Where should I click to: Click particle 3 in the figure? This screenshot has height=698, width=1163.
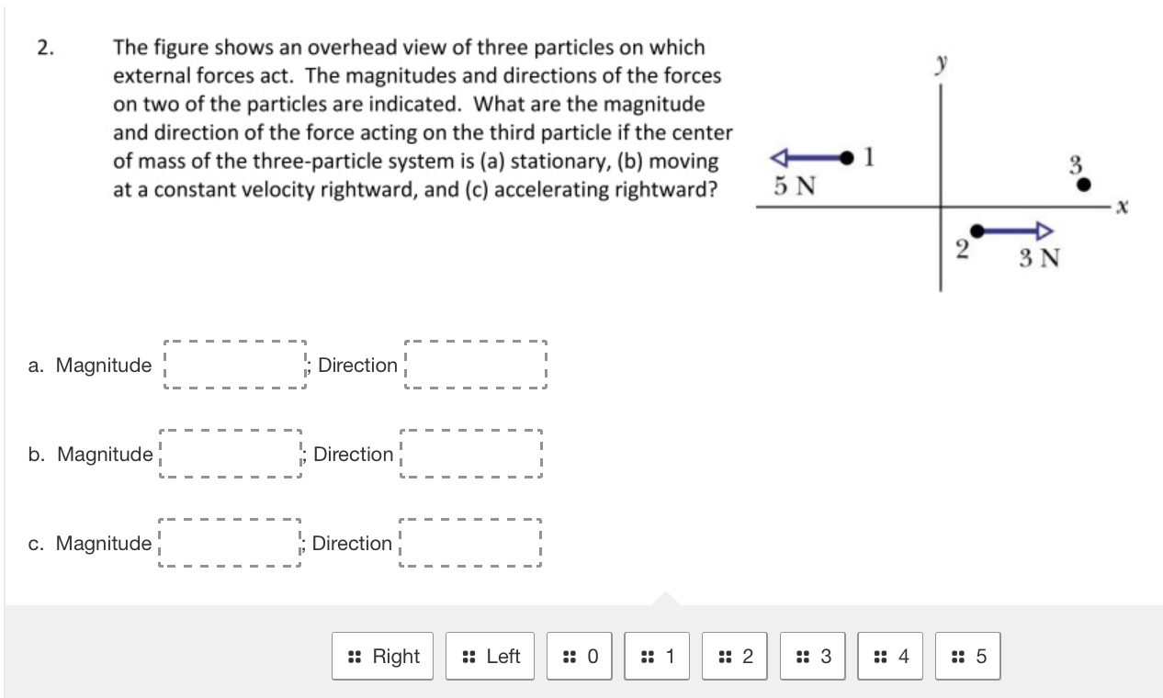[x=1084, y=184]
